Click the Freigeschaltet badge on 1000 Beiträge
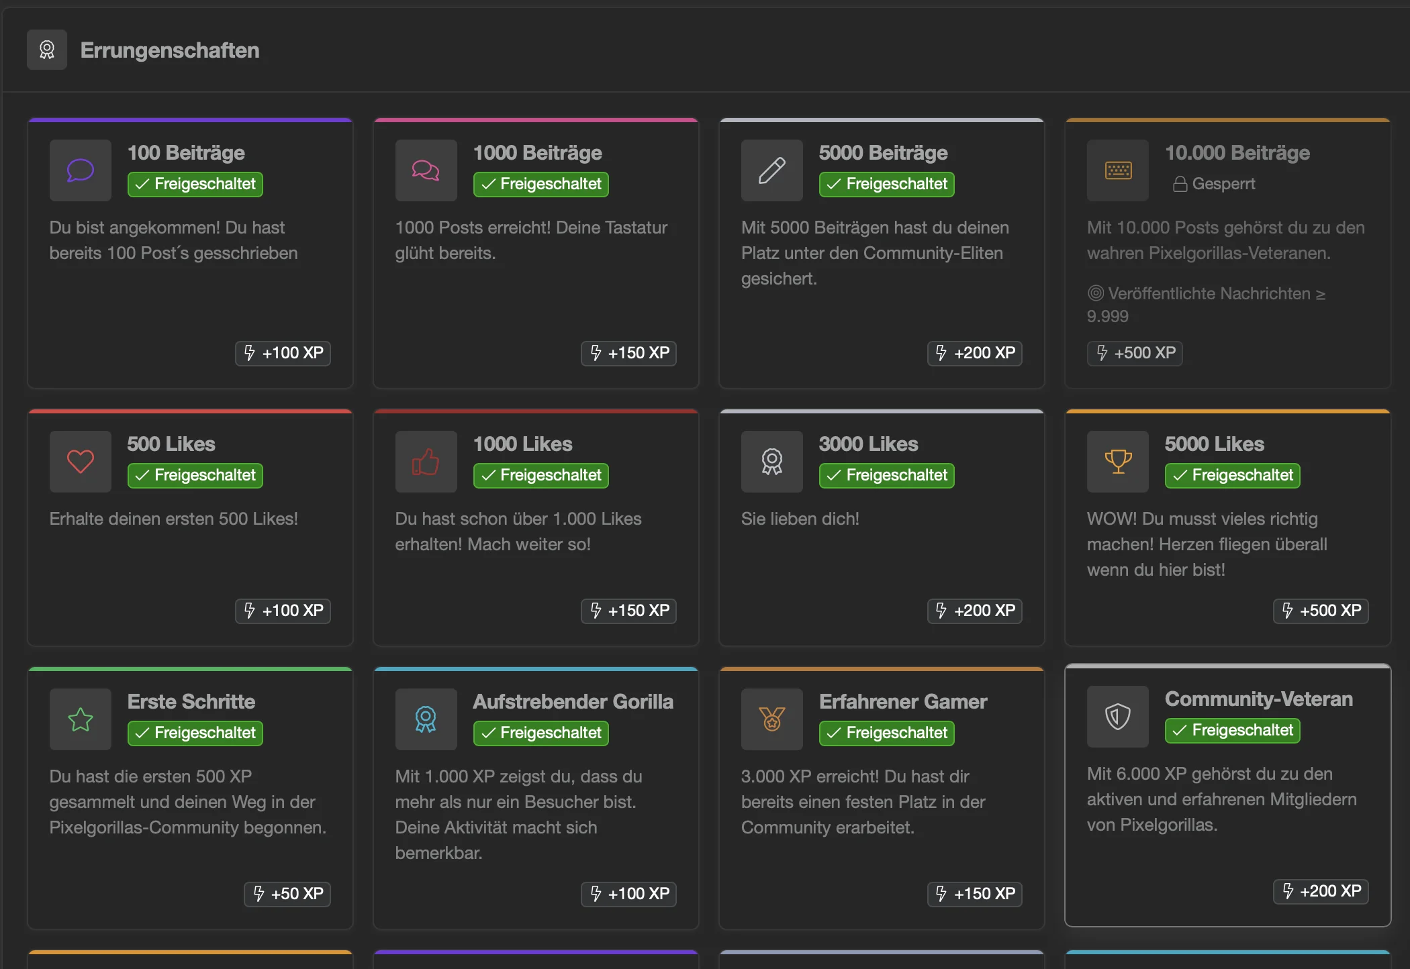 tap(541, 184)
